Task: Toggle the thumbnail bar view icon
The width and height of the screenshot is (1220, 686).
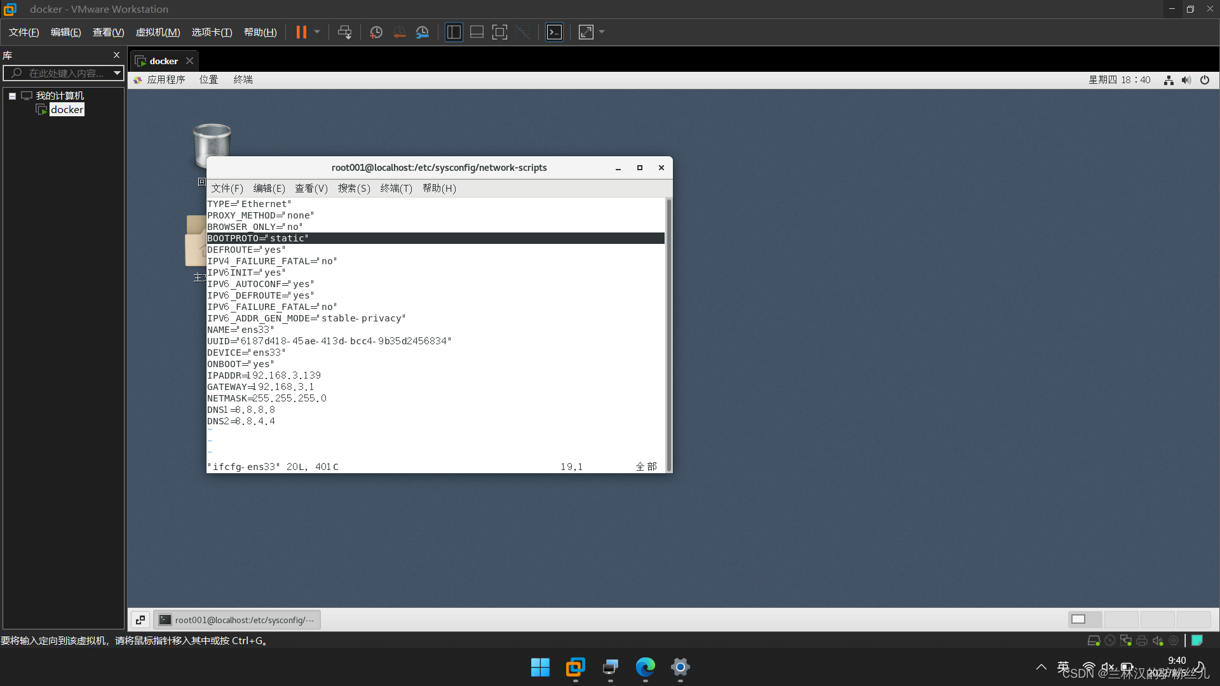Action: pyautogui.click(x=477, y=32)
